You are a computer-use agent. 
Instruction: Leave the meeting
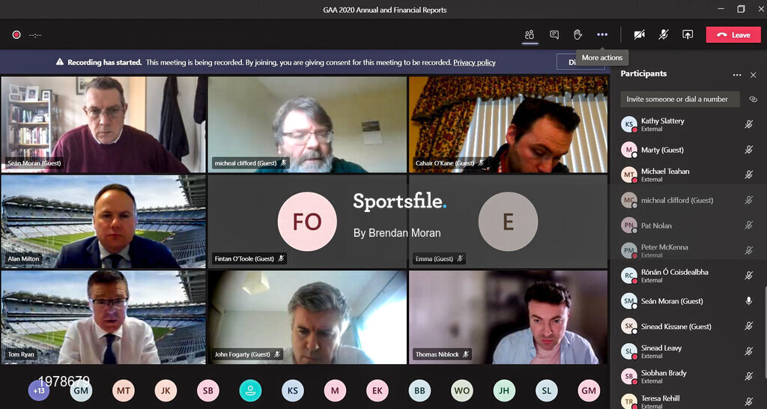click(x=733, y=34)
